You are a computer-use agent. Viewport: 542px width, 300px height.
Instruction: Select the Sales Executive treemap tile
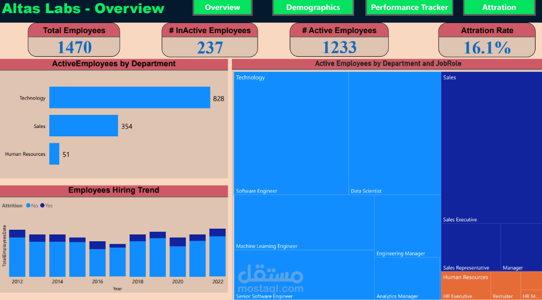tap(492, 147)
